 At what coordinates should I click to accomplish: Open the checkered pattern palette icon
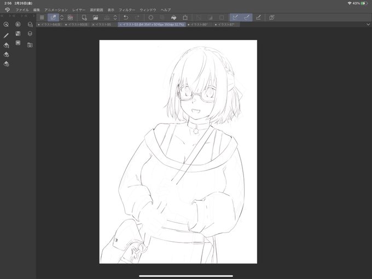(x=18, y=33)
